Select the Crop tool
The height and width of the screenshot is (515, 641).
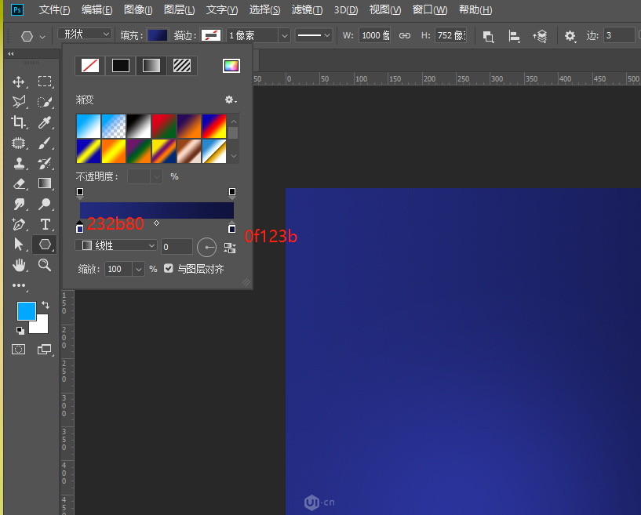(20, 122)
